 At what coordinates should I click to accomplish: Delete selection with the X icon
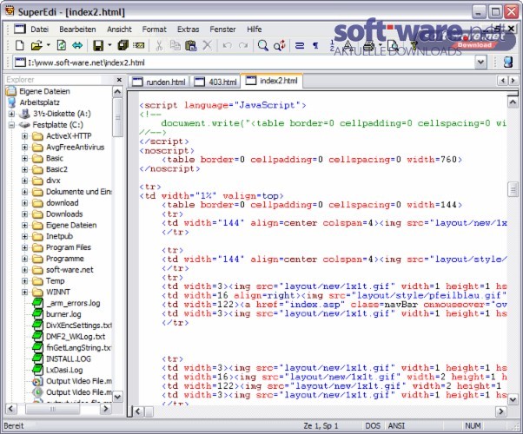pos(207,45)
